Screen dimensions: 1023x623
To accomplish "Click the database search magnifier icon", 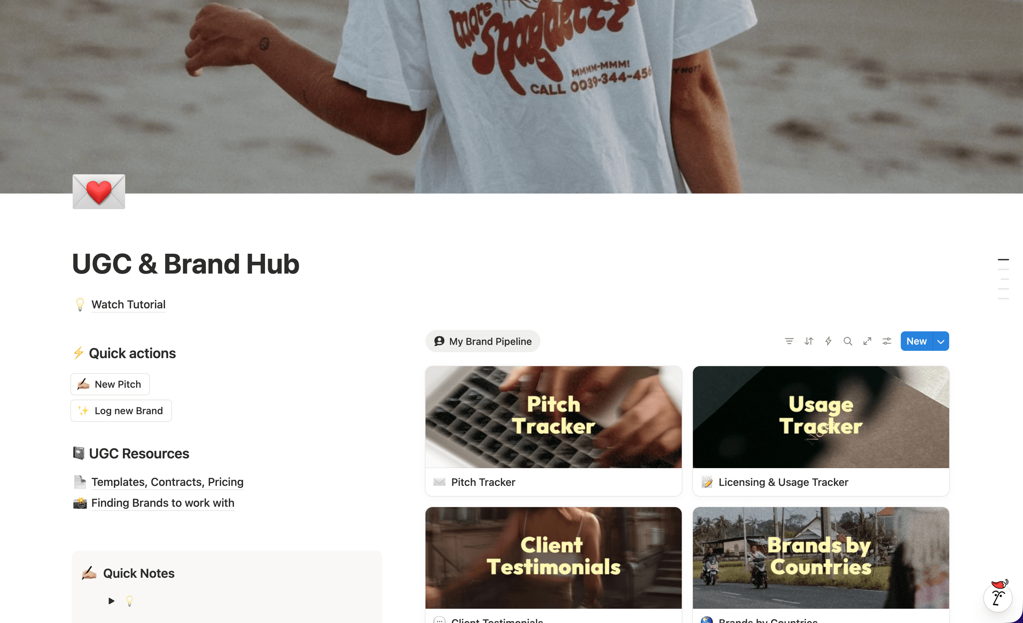I will [x=848, y=341].
